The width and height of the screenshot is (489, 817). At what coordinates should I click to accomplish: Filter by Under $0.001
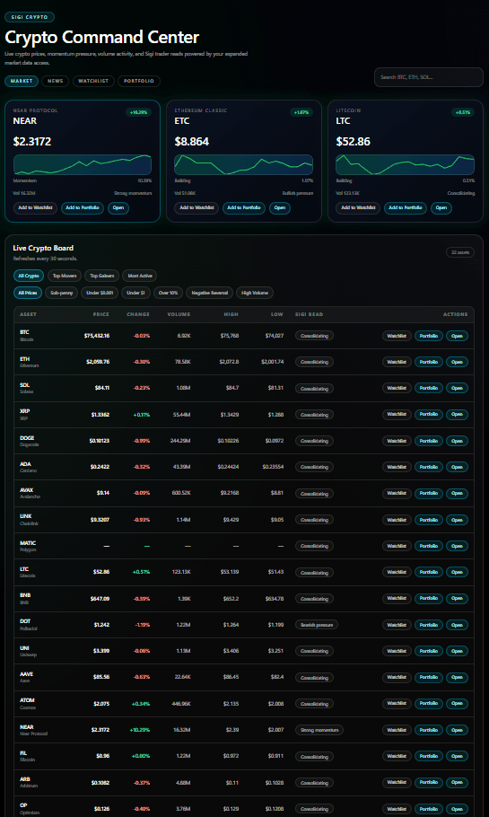100,293
